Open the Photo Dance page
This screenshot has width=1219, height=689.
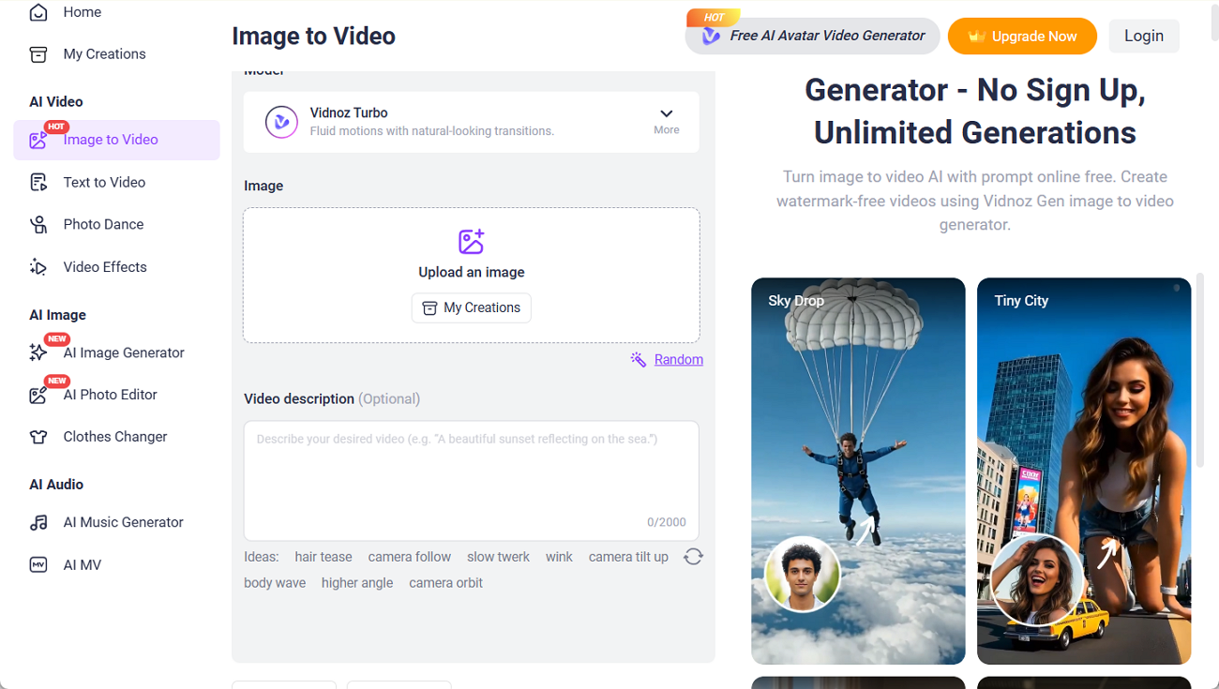pos(103,225)
